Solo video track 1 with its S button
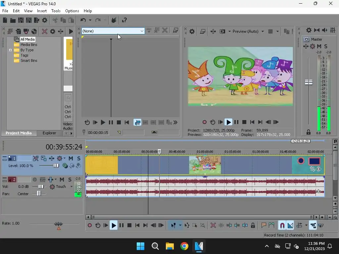339x254 pixels. pyautogui.click(x=79, y=158)
